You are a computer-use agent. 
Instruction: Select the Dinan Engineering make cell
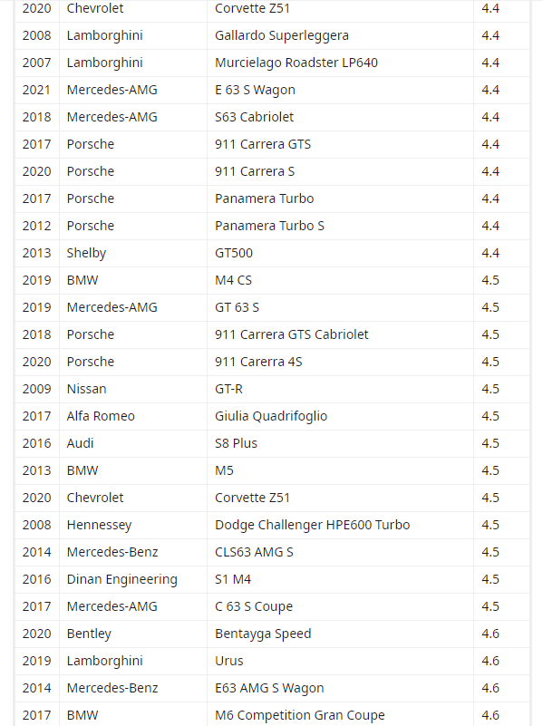click(x=133, y=580)
